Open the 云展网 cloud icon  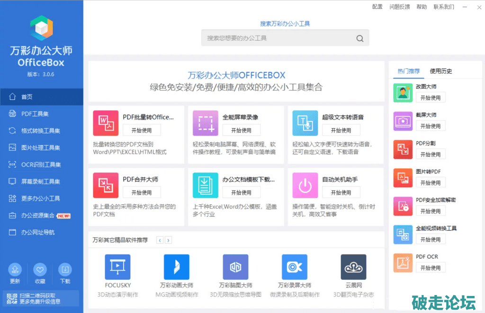pyautogui.click(x=353, y=267)
